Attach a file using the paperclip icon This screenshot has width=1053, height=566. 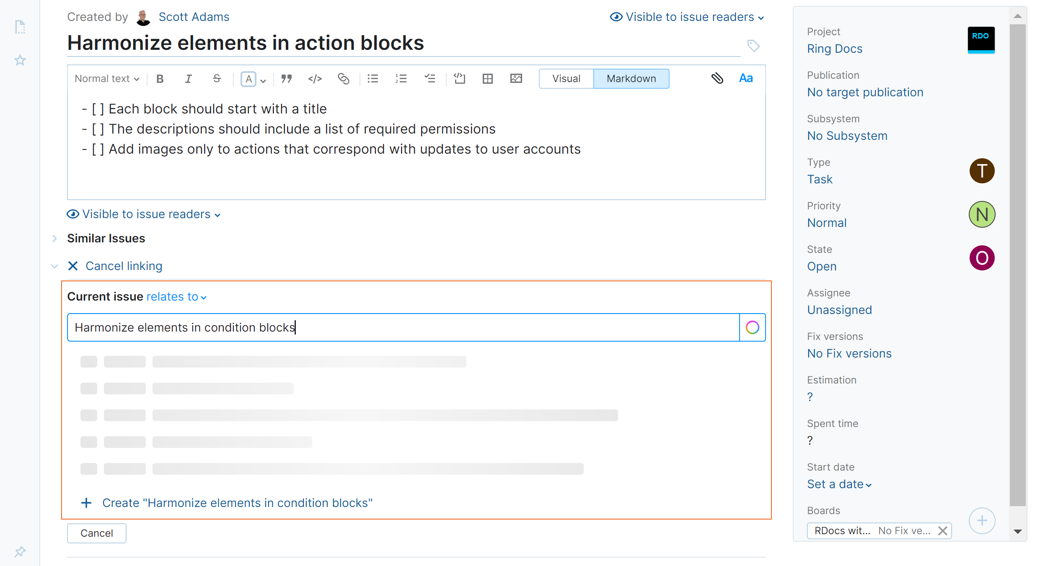coord(717,78)
